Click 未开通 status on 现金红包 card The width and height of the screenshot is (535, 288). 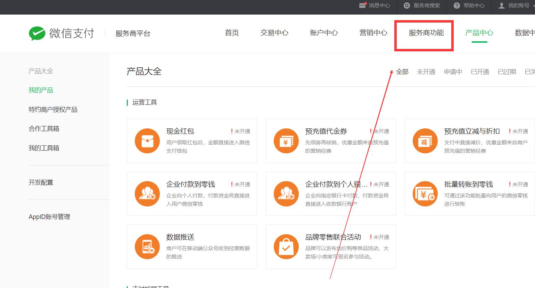[x=242, y=132]
